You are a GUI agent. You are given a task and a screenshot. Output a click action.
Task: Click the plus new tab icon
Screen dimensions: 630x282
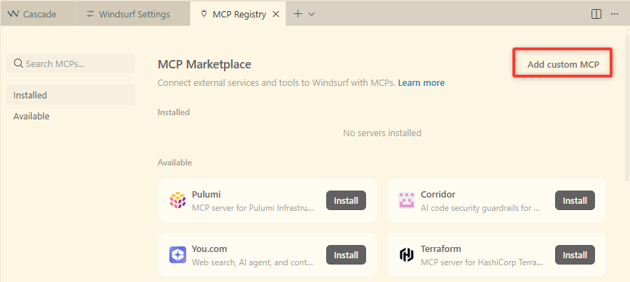(297, 14)
